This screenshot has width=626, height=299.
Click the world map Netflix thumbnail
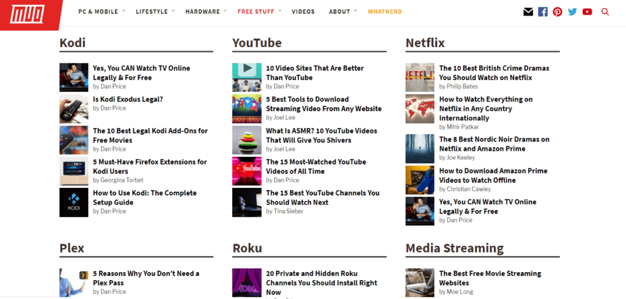pyautogui.click(x=420, y=109)
